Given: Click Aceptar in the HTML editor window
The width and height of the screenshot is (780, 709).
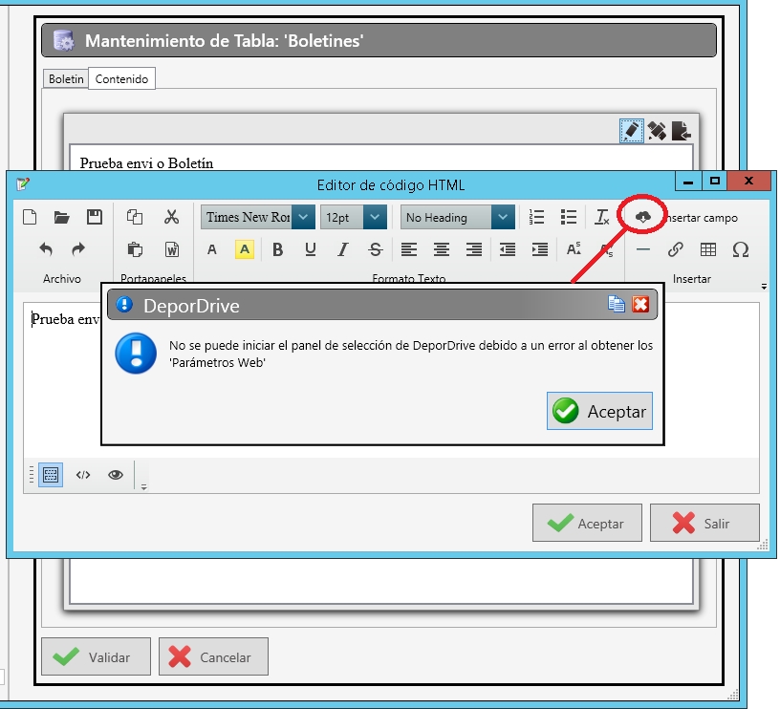Looking at the screenshot, I should tap(587, 523).
